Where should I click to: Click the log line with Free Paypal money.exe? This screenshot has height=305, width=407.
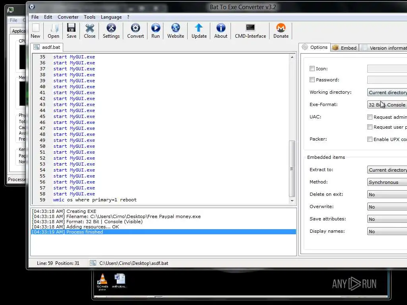163,216
